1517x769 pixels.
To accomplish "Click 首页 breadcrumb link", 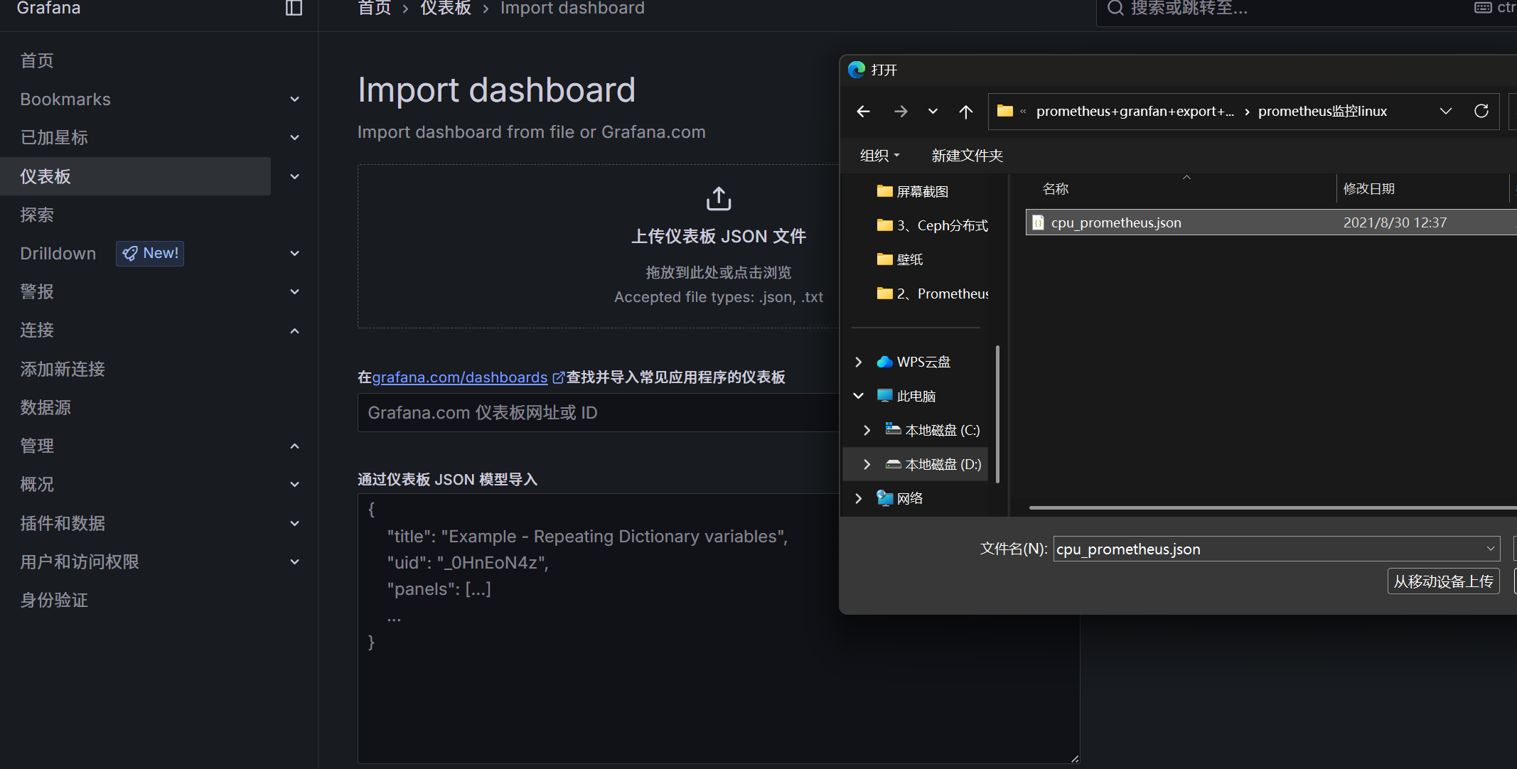I will [374, 8].
